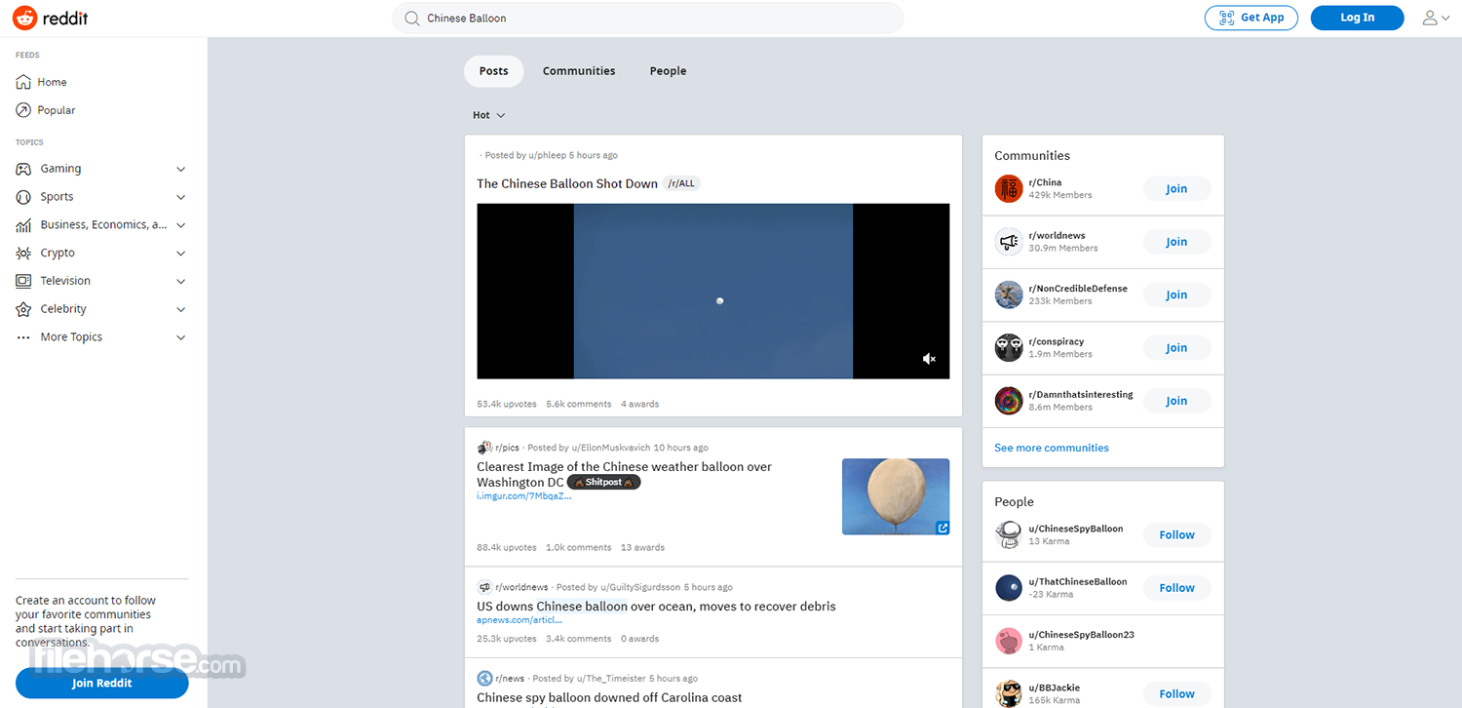1462x708 pixels.
Task: Open u/ChineseSpyBalloon profile avatar
Action: 1009,534
